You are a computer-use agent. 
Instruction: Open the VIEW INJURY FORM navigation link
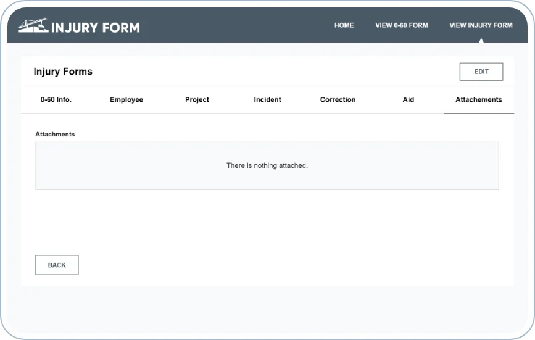[x=481, y=25]
